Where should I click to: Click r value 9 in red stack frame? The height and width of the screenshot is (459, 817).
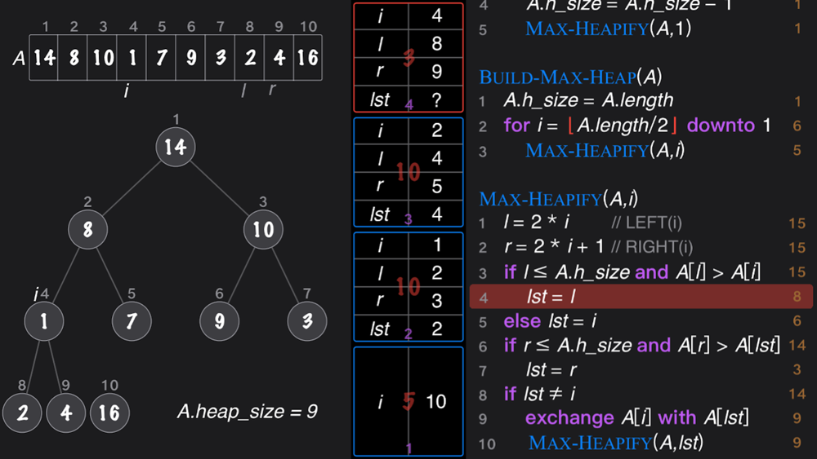(x=436, y=72)
